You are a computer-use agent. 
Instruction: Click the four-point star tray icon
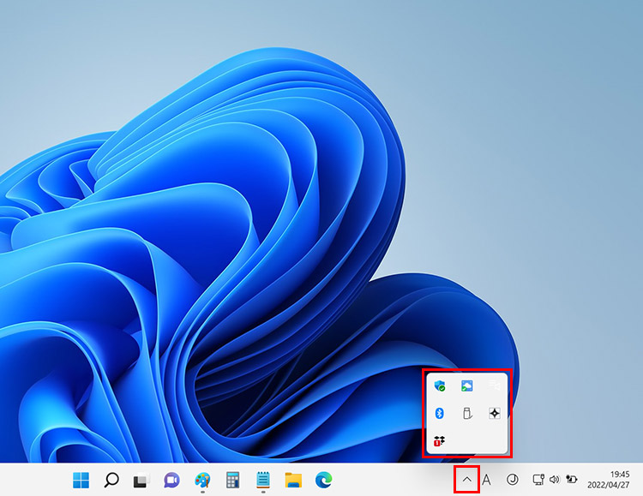[495, 414]
